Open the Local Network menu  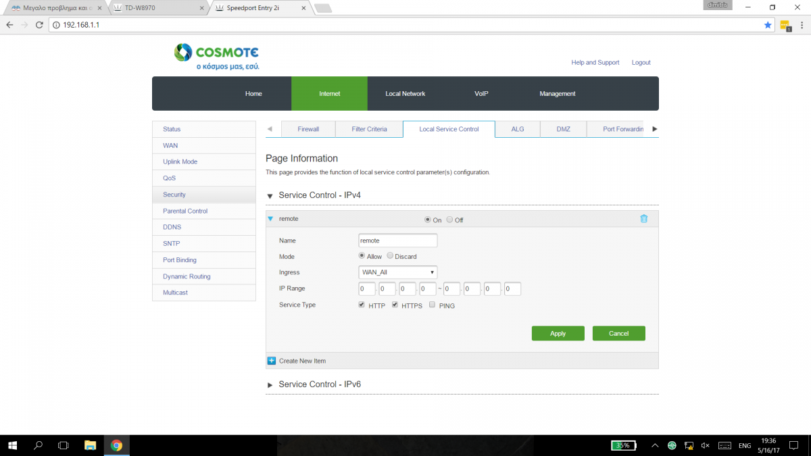pyautogui.click(x=405, y=93)
